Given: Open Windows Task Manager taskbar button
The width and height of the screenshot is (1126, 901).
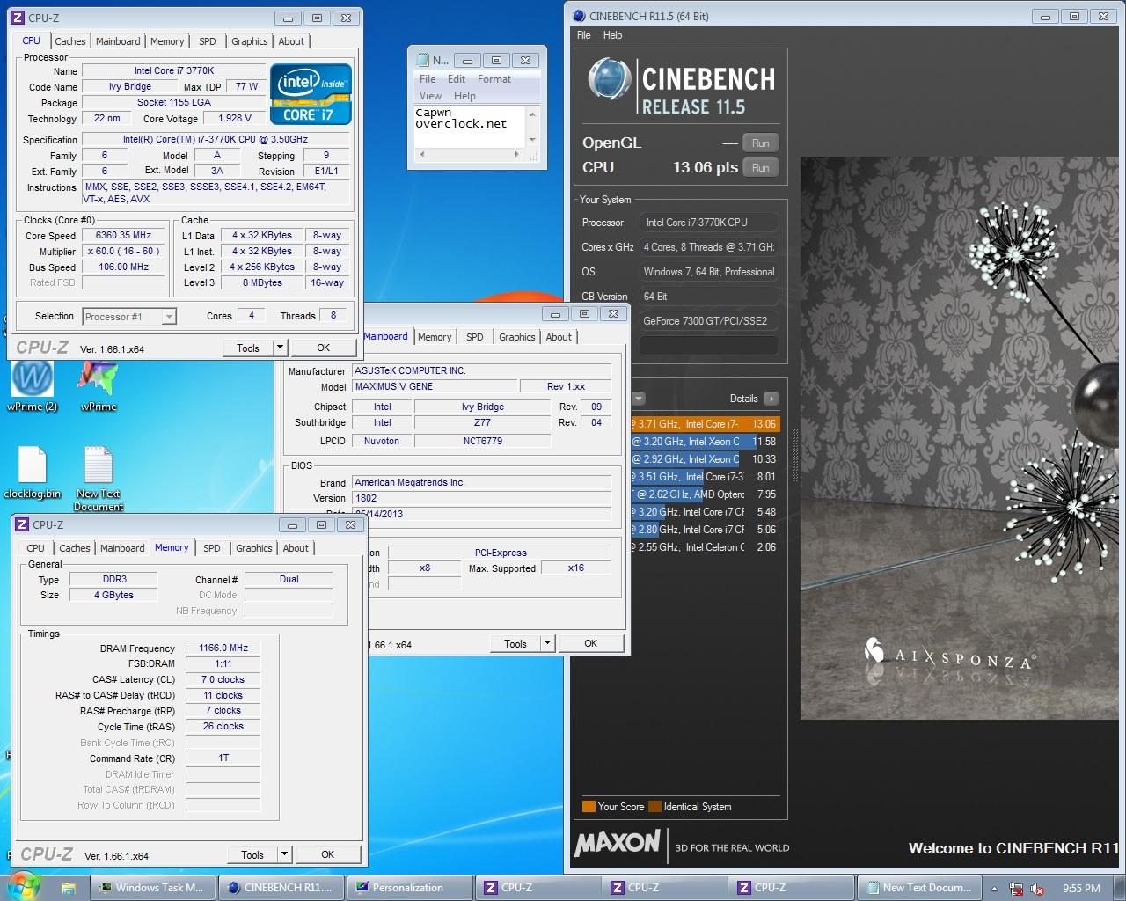Looking at the screenshot, I should pos(152,888).
